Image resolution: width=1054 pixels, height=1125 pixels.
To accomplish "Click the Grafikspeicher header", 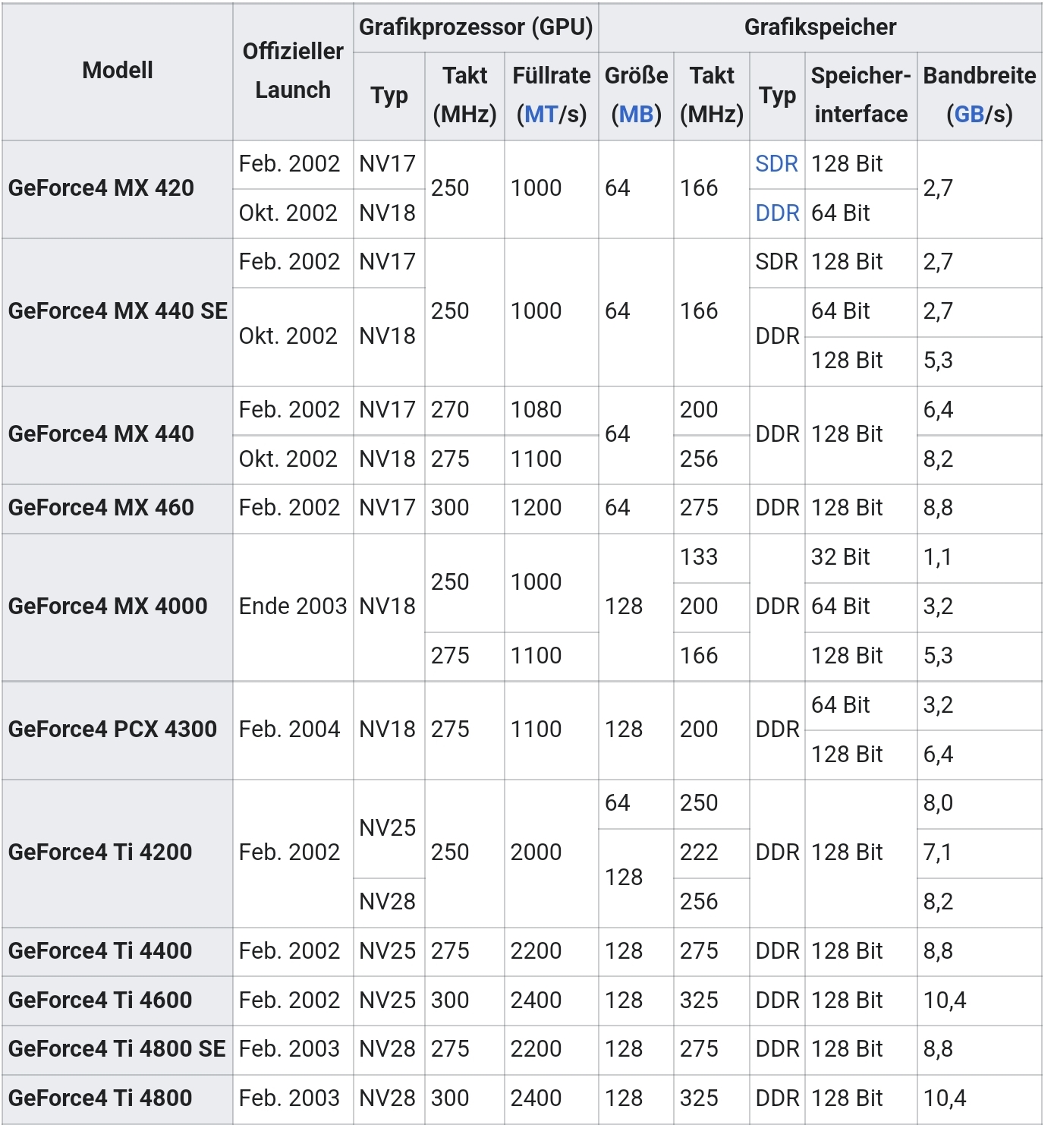I will pos(820,27).
